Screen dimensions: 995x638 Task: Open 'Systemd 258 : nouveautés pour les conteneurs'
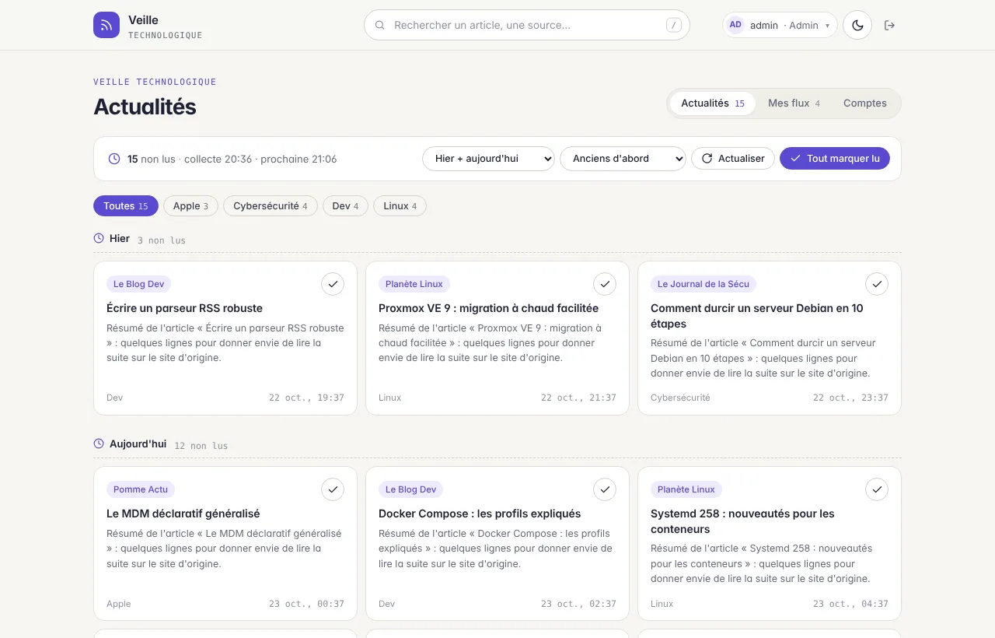coord(742,521)
